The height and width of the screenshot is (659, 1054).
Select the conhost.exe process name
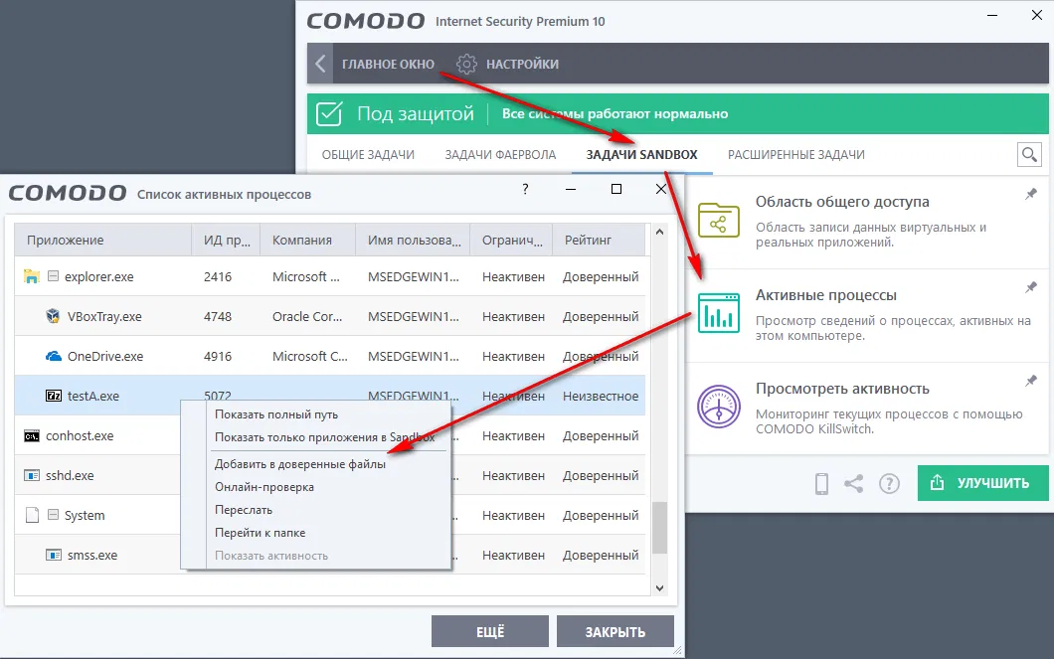click(x=80, y=436)
